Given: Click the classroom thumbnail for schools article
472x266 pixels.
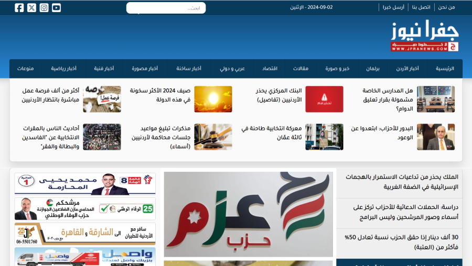Looking at the screenshot, I should [436, 99].
